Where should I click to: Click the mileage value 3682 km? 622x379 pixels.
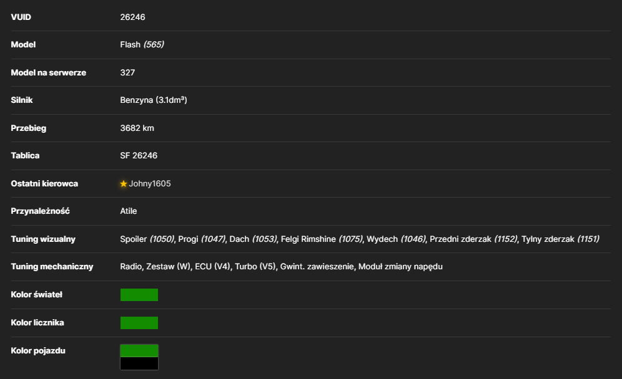(x=137, y=128)
